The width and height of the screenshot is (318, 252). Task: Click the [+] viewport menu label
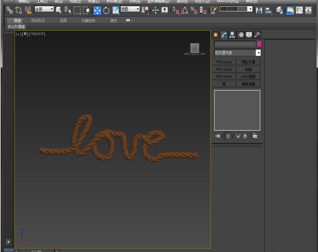point(18,34)
